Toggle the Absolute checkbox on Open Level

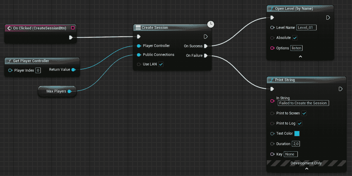[x=295, y=38]
